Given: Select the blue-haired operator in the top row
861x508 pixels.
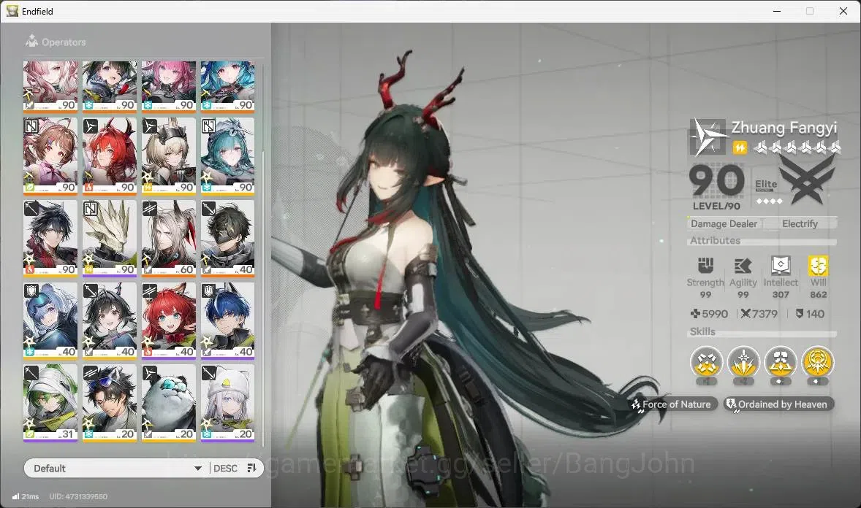Looking at the screenshot, I should click(x=228, y=86).
